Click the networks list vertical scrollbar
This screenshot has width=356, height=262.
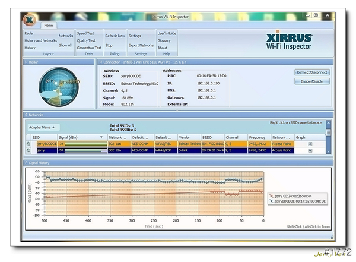coord(329,143)
